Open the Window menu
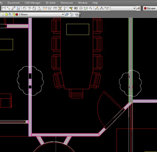The height and width of the screenshot is (152, 157). (x=83, y=3)
